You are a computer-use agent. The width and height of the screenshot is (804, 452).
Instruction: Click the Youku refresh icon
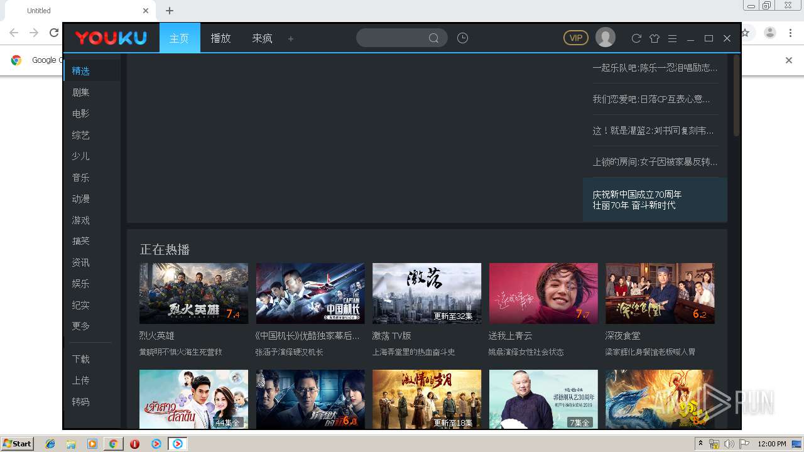636,38
